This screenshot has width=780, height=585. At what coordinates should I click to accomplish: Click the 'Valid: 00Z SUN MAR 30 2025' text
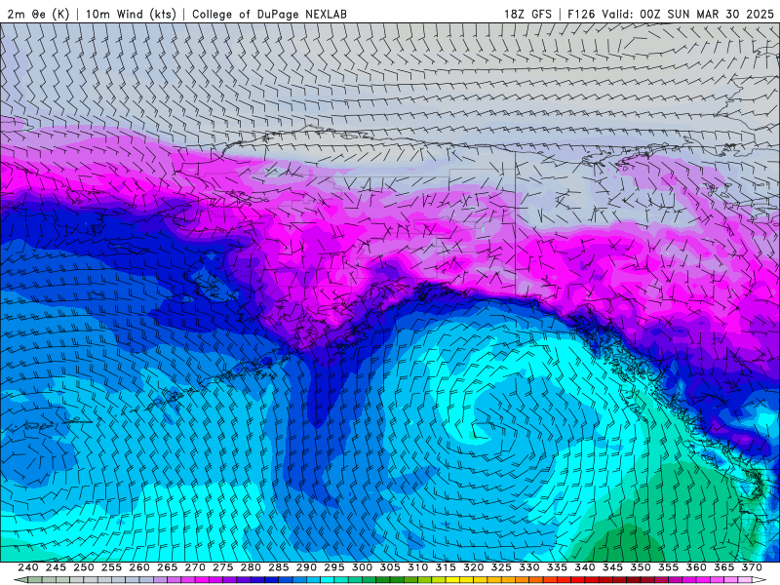688,14
